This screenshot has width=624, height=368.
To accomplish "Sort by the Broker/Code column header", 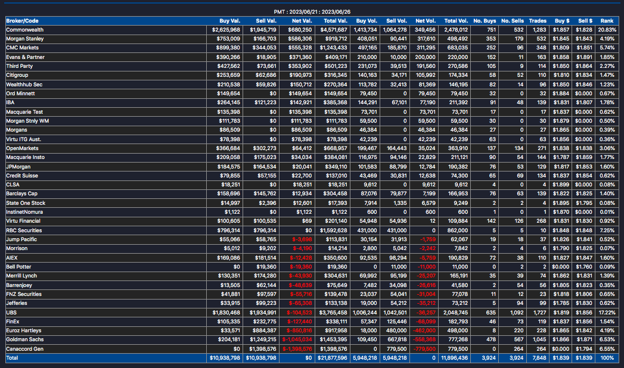I will pos(22,21).
